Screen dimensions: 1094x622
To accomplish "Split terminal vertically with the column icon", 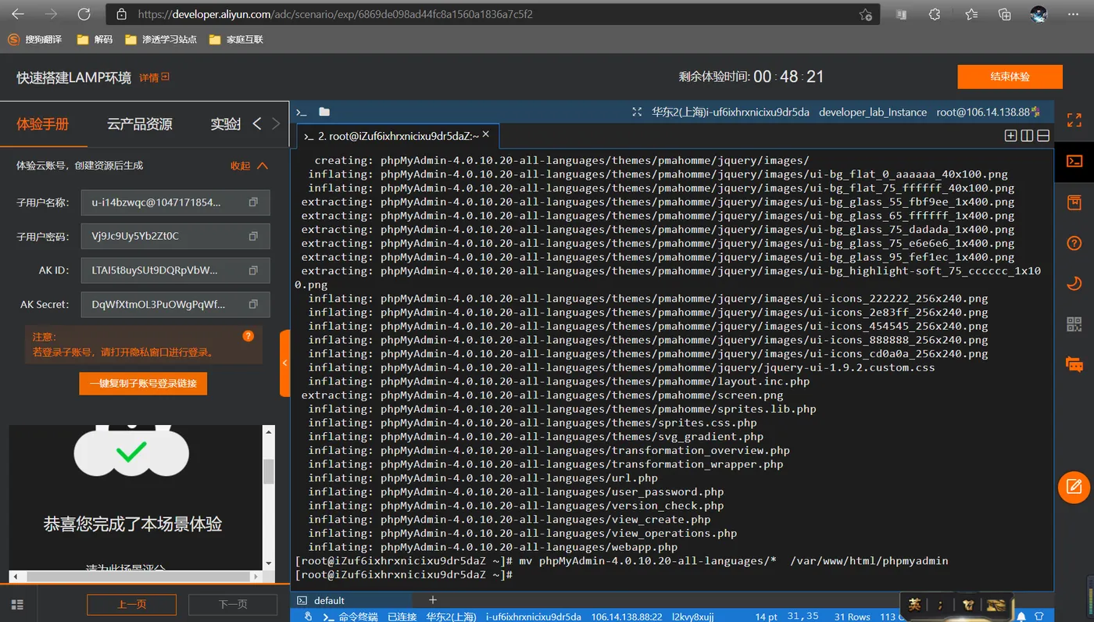I will click(1027, 135).
